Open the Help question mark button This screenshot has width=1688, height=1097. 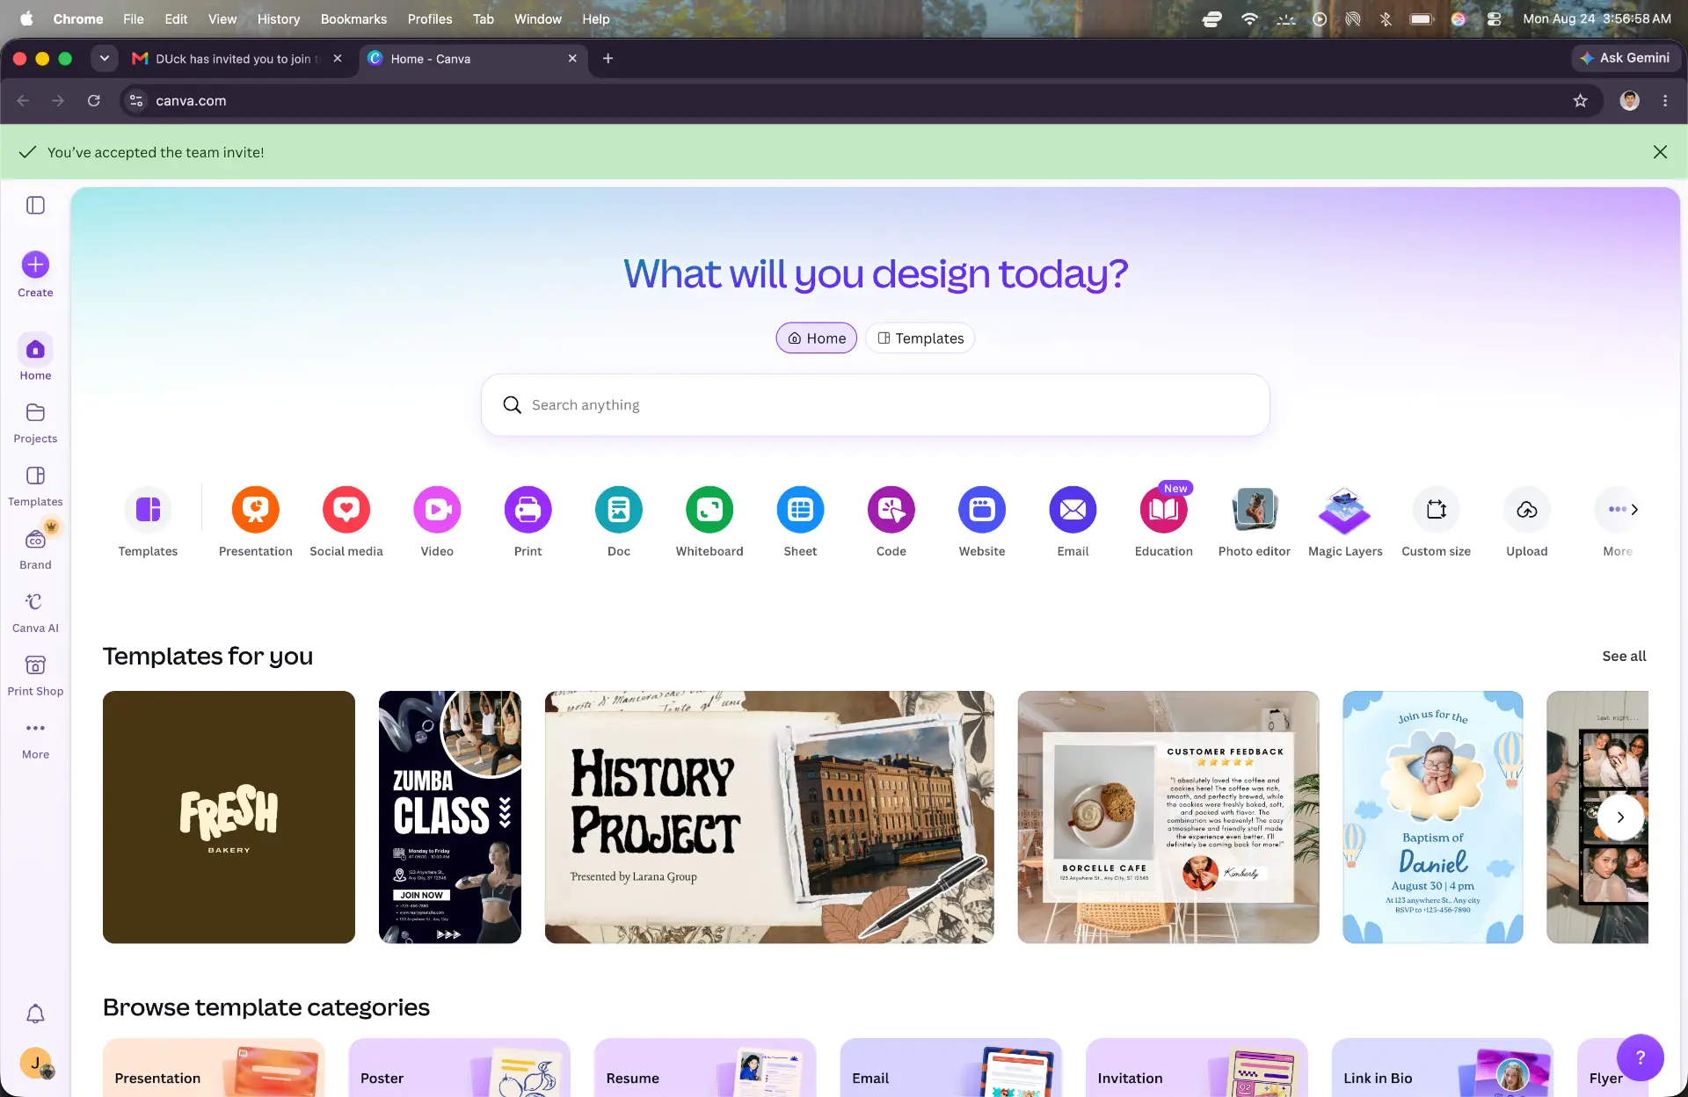1640,1057
